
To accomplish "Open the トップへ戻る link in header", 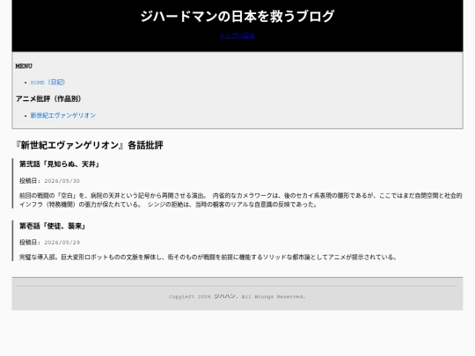I will (237, 36).
